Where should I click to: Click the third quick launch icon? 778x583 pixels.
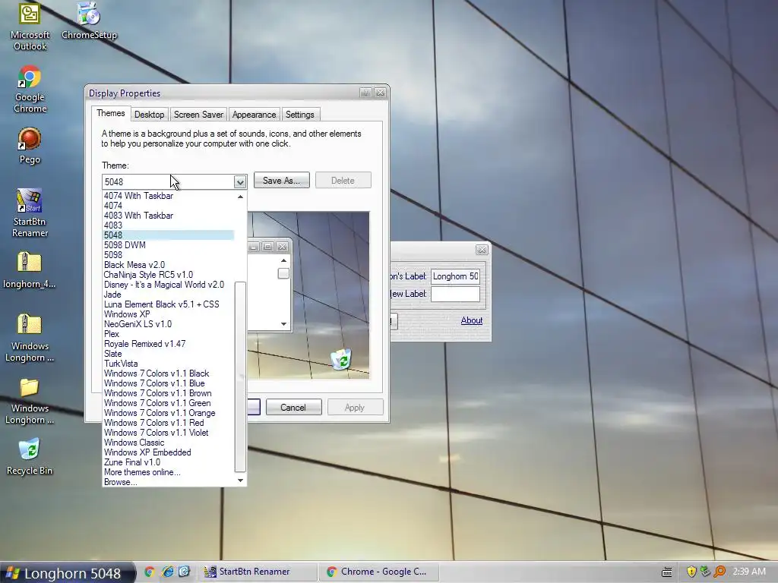click(x=184, y=572)
